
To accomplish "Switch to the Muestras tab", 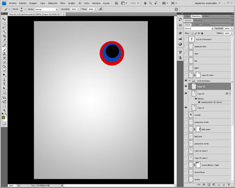I will tap(196, 16).
